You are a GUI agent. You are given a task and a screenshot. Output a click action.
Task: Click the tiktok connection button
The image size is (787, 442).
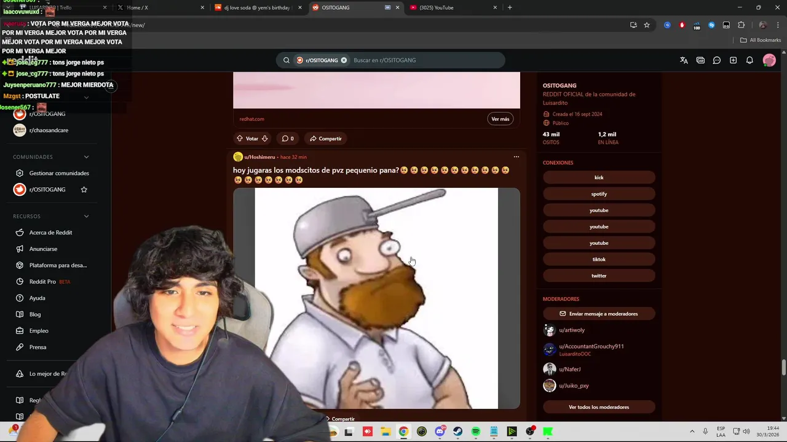point(599,260)
